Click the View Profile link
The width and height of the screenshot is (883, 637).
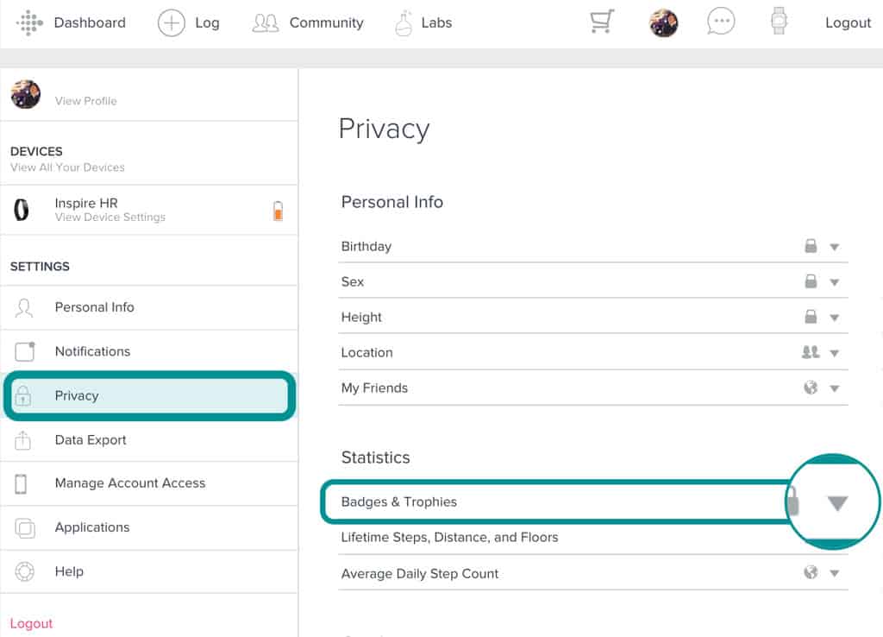pyautogui.click(x=85, y=101)
